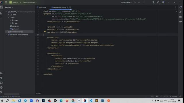Open the Problems tool window
Screen dimensions: 184x103
click(x=1, y=88)
